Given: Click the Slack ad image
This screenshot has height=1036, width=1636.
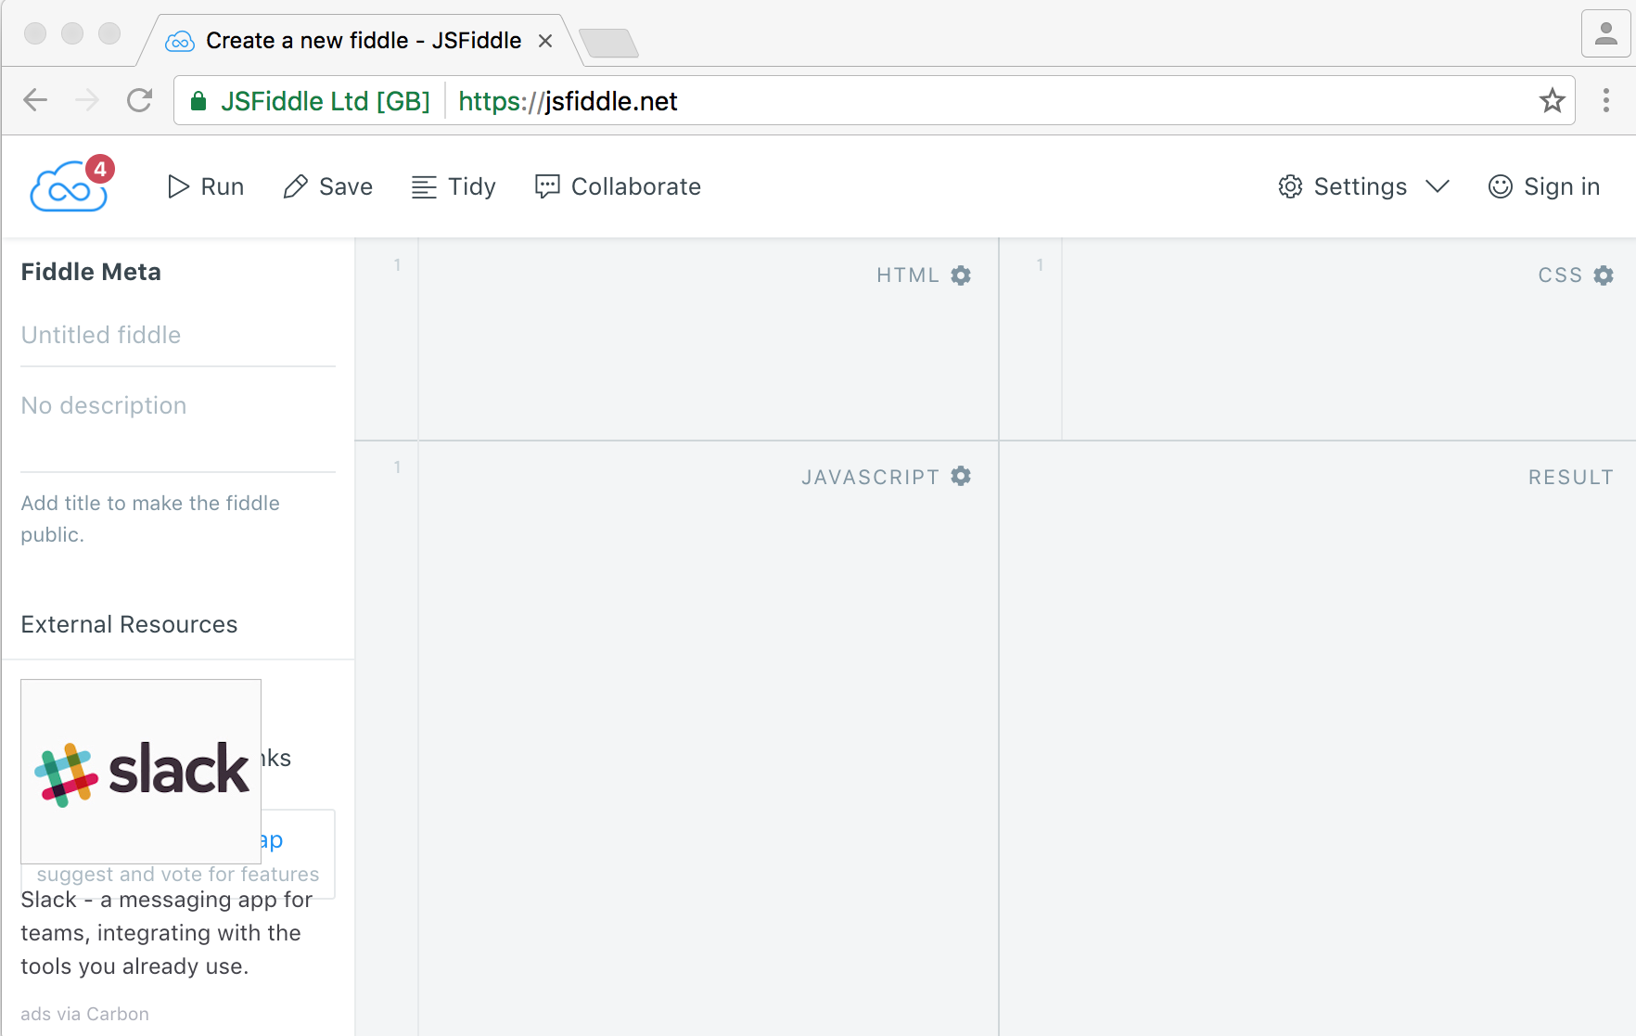Looking at the screenshot, I should point(141,771).
